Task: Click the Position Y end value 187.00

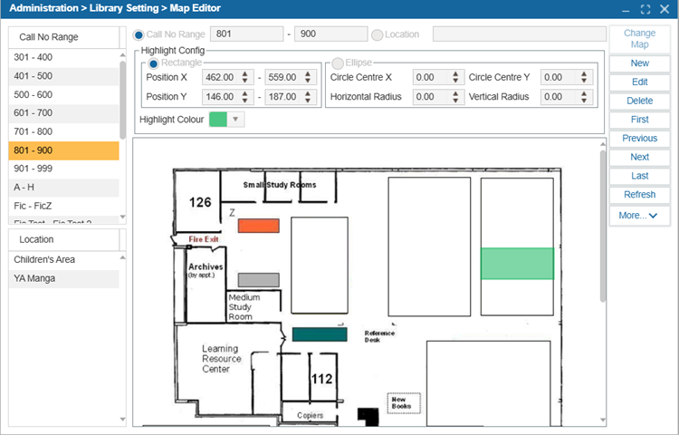Action: tap(283, 97)
